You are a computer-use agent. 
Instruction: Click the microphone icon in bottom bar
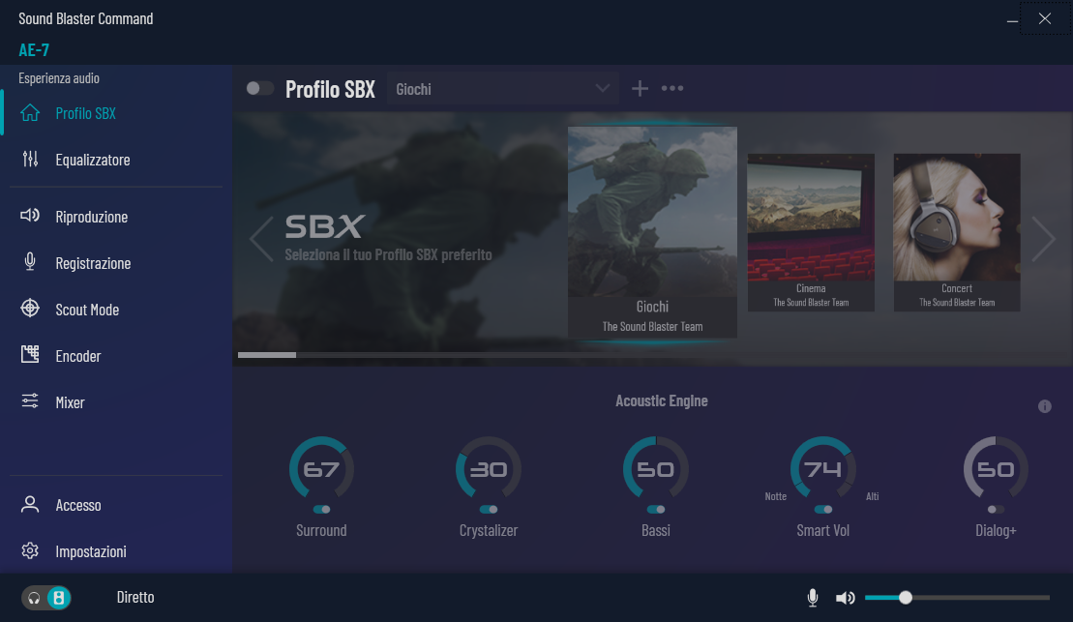click(x=813, y=598)
